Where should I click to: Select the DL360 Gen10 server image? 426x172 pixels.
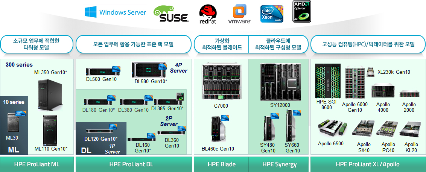[x=171, y=132]
